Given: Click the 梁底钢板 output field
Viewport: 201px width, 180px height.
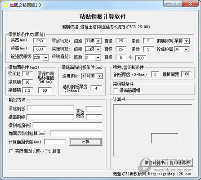Looking at the screenshot, I should [x=50, y=108].
